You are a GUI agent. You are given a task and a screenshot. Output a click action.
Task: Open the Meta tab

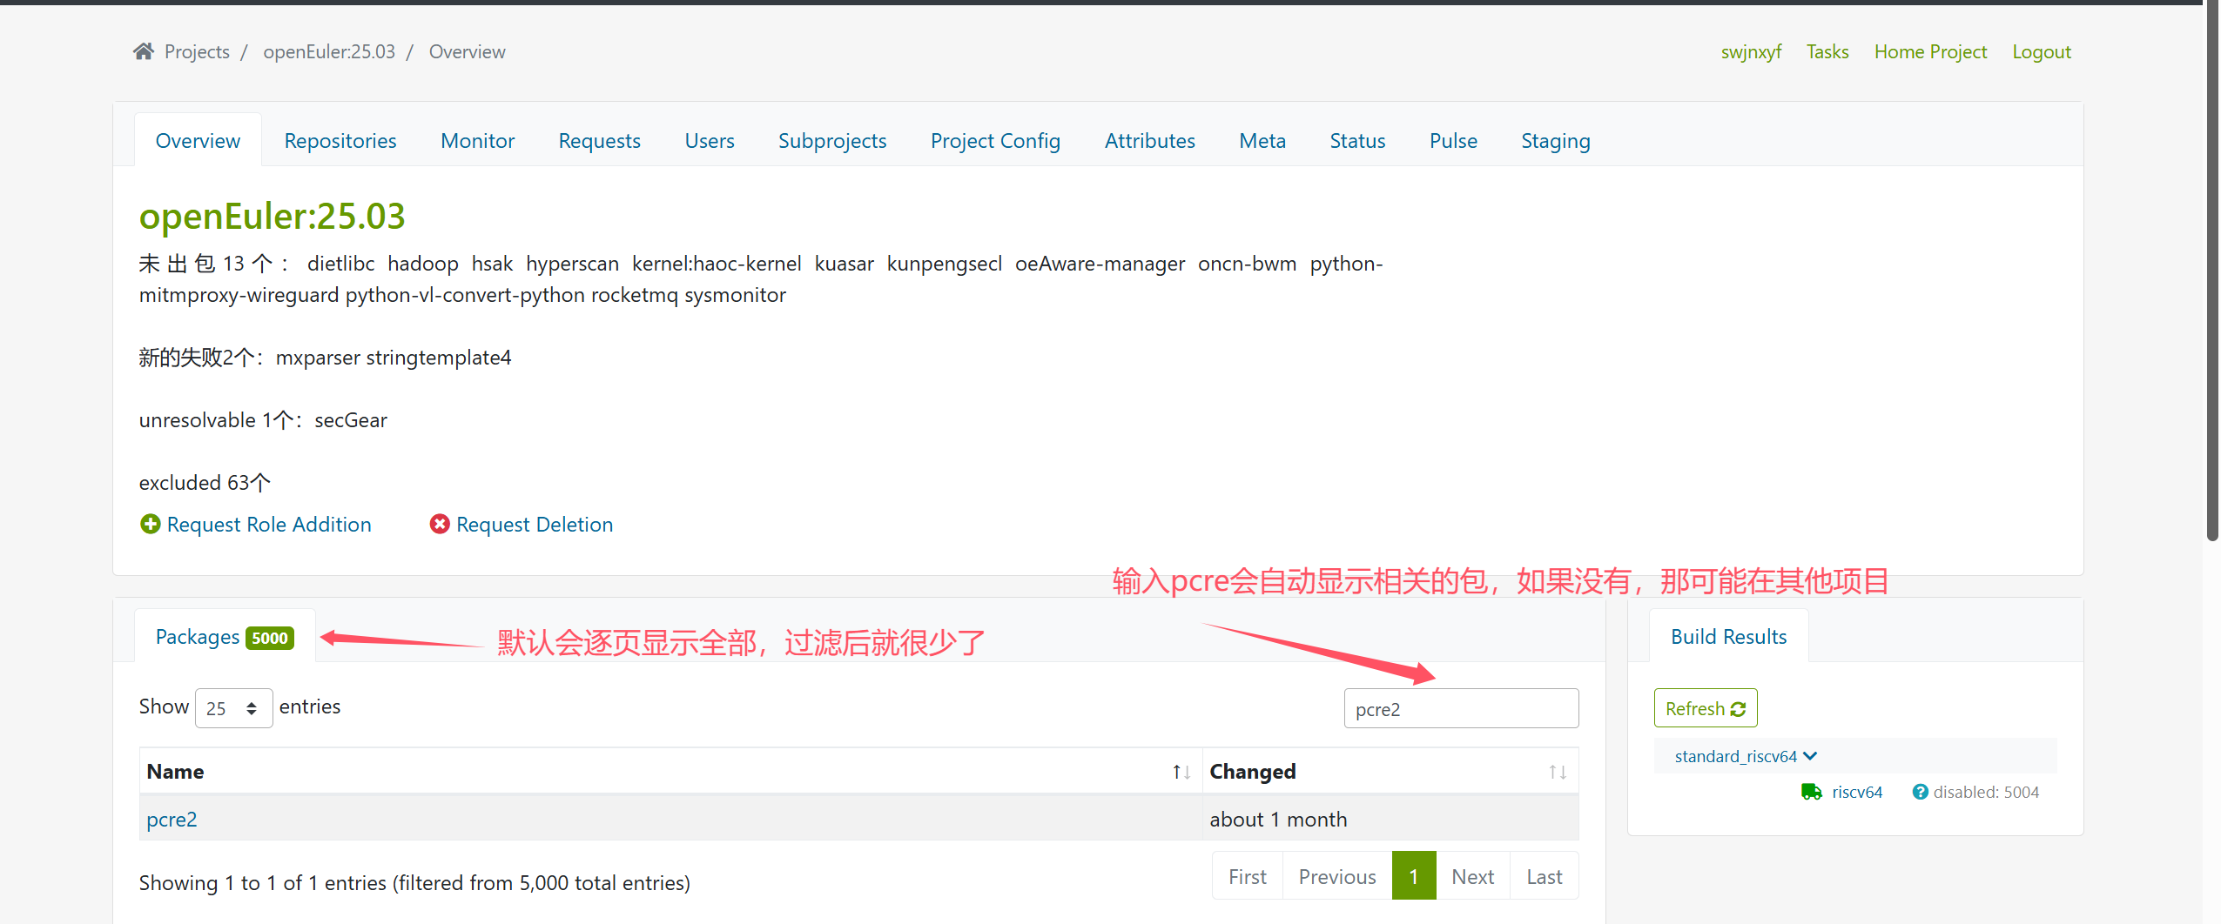point(1262,141)
